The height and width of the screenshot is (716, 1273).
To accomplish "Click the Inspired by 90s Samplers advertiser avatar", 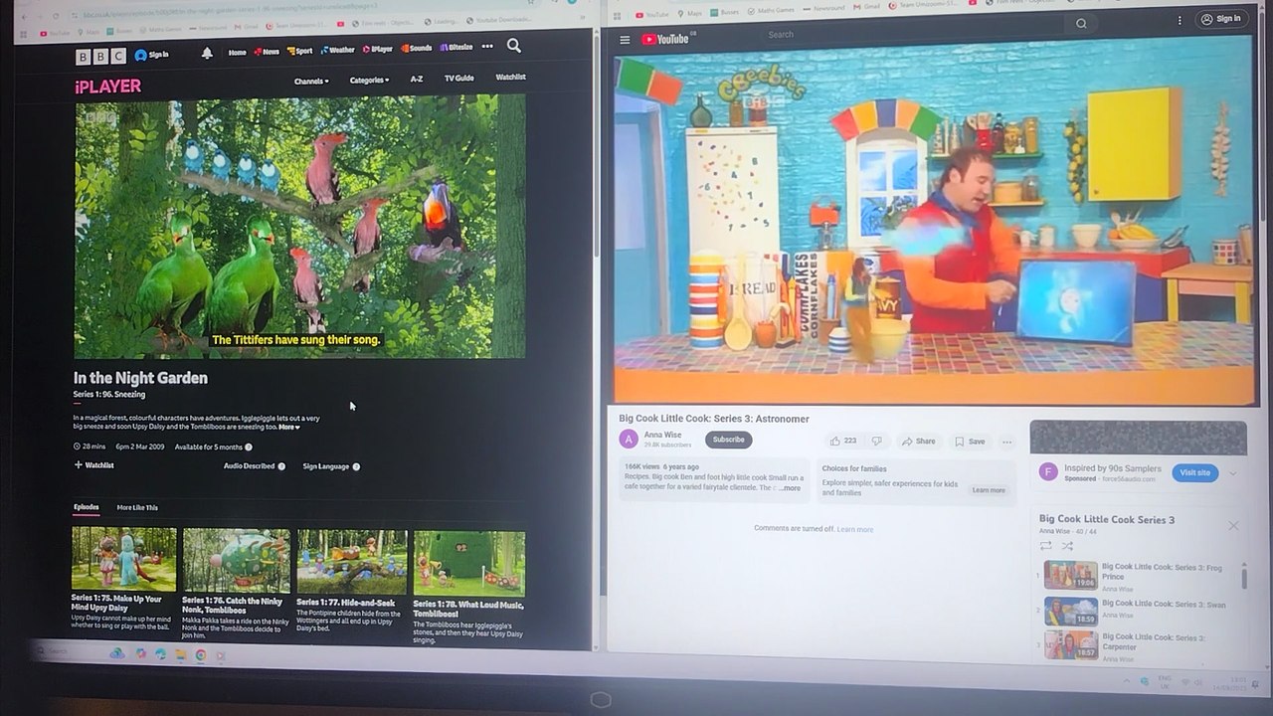I will point(1048,471).
